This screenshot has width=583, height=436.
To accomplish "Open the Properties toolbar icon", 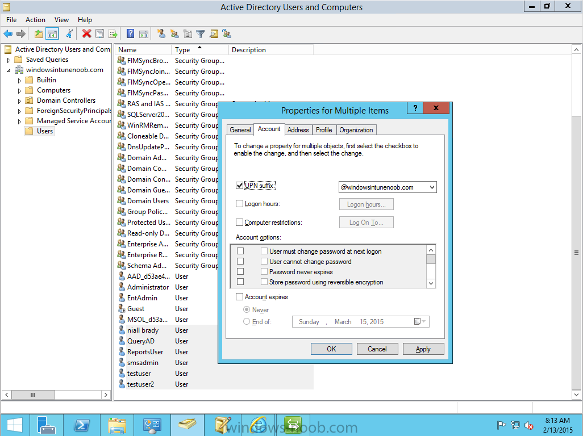I will [x=99, y=34].
